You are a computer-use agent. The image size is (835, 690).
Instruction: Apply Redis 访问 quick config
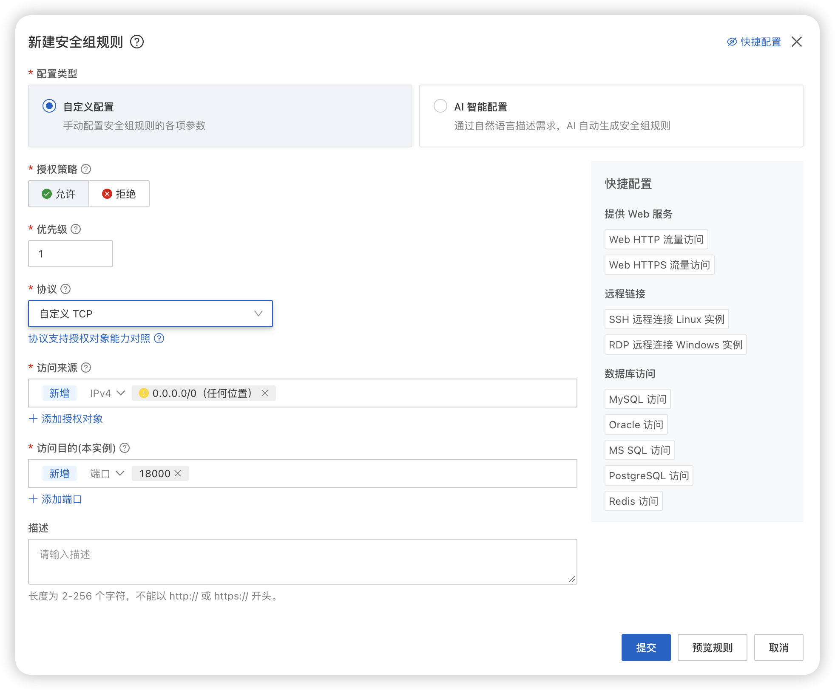tap(633, 501)
